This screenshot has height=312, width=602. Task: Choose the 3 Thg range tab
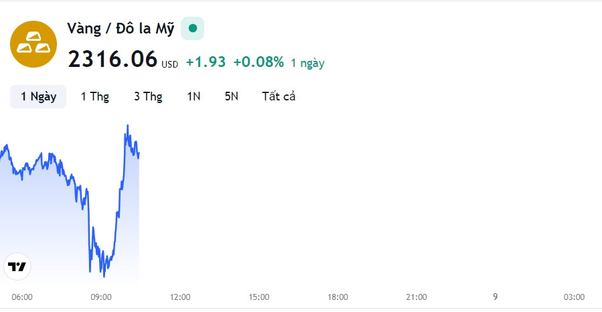pos(148,96)
